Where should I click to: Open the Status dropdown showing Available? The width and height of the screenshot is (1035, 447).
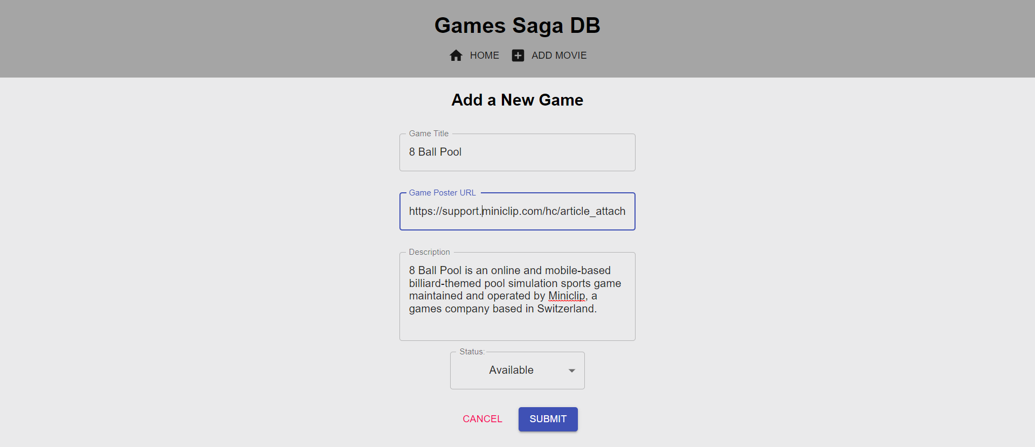click(517, 371)
